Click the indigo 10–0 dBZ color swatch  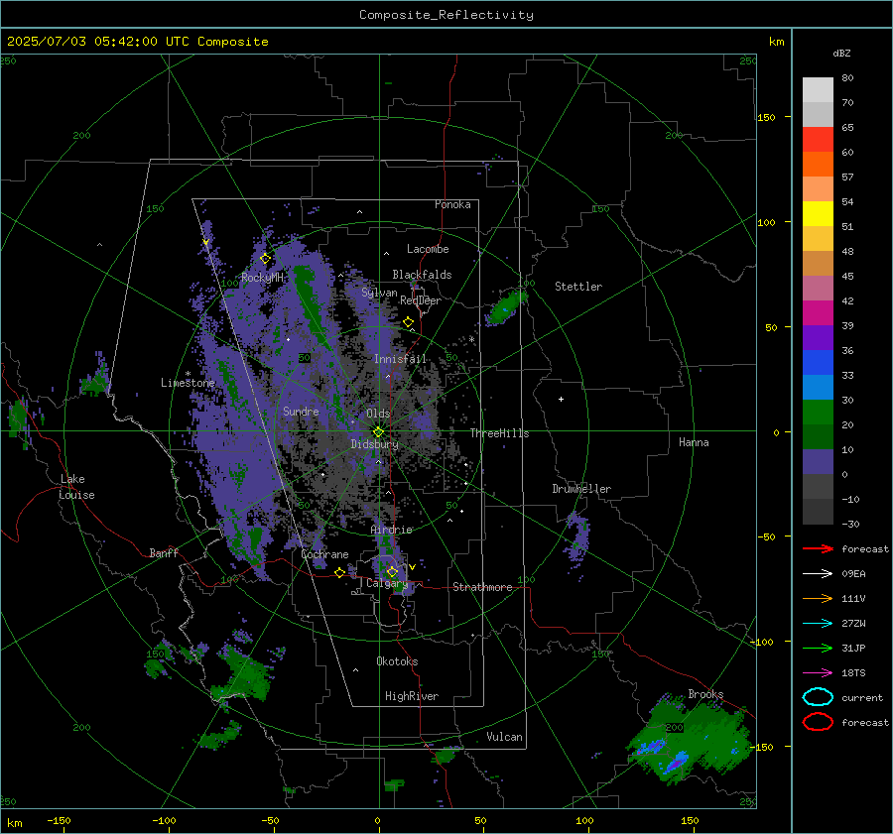(818, 462)
